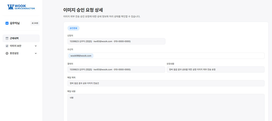Click the calendar icon beside 근태내역

[x=7, y=38]
